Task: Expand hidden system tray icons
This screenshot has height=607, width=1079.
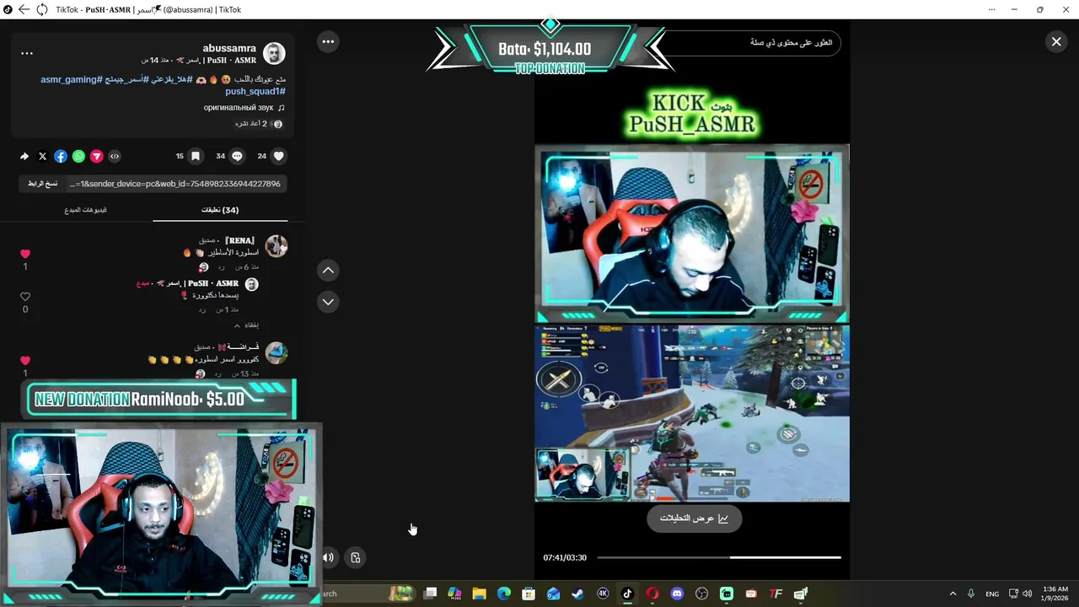Action: coord(953,594)
